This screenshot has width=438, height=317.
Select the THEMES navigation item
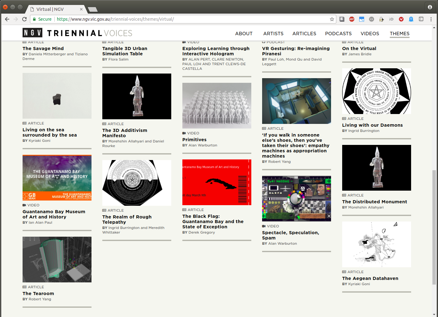click(399, 33)
